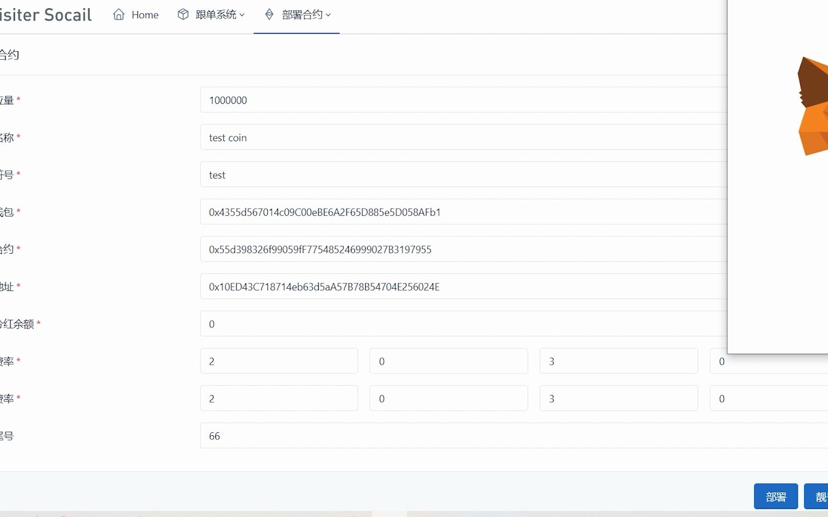828x517 pixels.
Task: Focus second fee row's second field value 0
Action: click(449, 399)
